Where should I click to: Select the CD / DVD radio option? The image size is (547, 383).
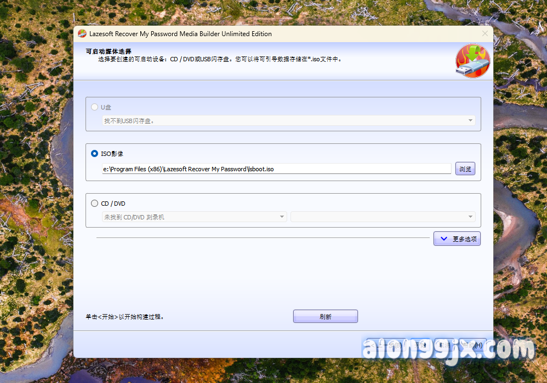pos(95,204)
